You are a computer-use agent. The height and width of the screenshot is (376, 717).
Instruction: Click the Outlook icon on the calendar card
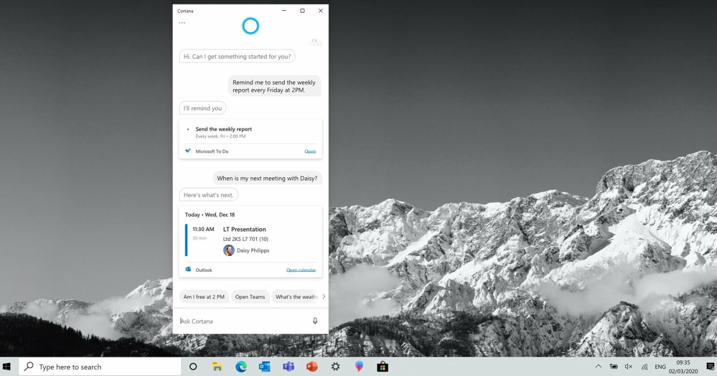(x=188, y=270)
